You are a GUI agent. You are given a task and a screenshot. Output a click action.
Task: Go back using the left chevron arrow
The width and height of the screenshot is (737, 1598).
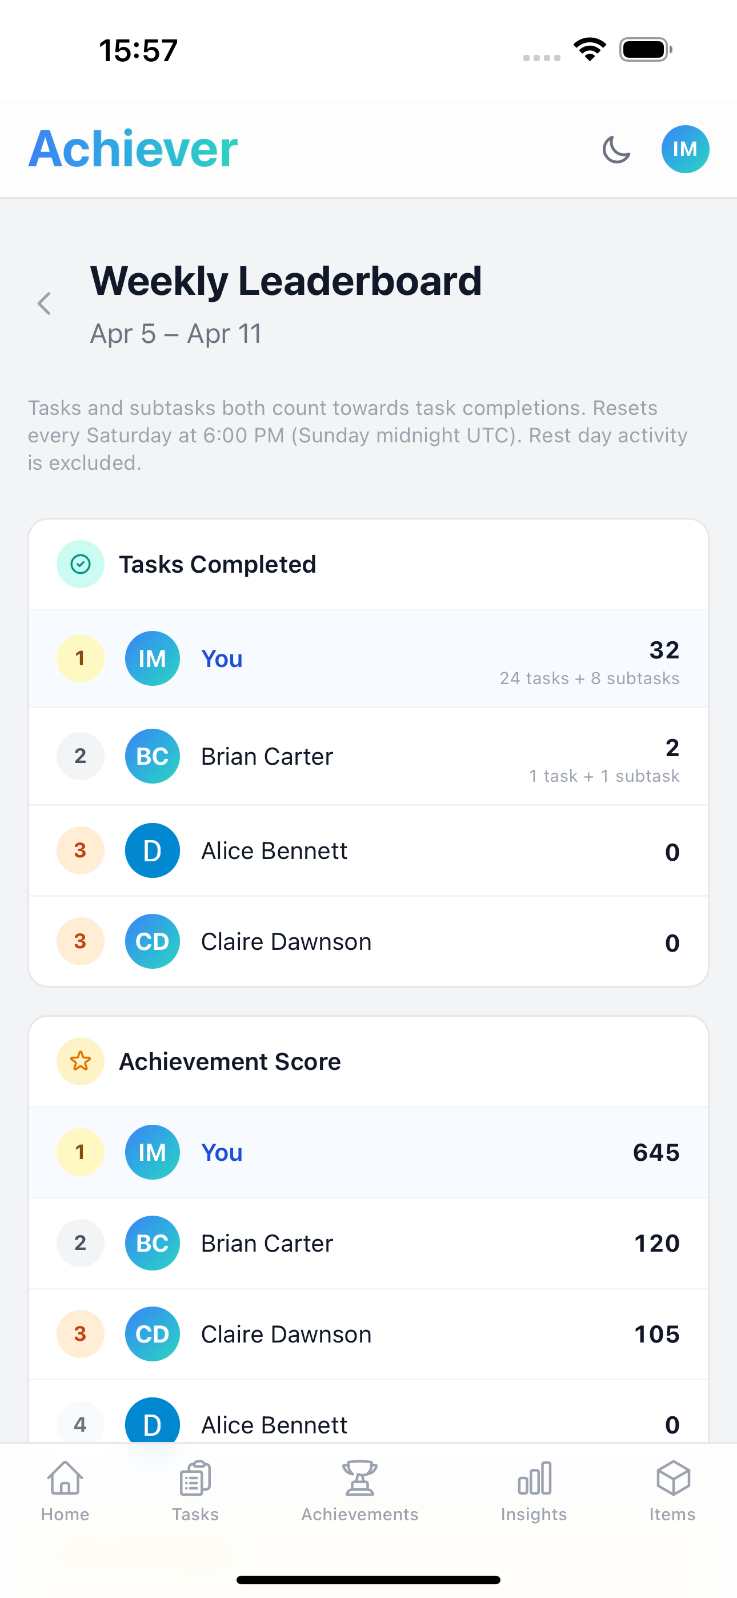pos(44,303)
